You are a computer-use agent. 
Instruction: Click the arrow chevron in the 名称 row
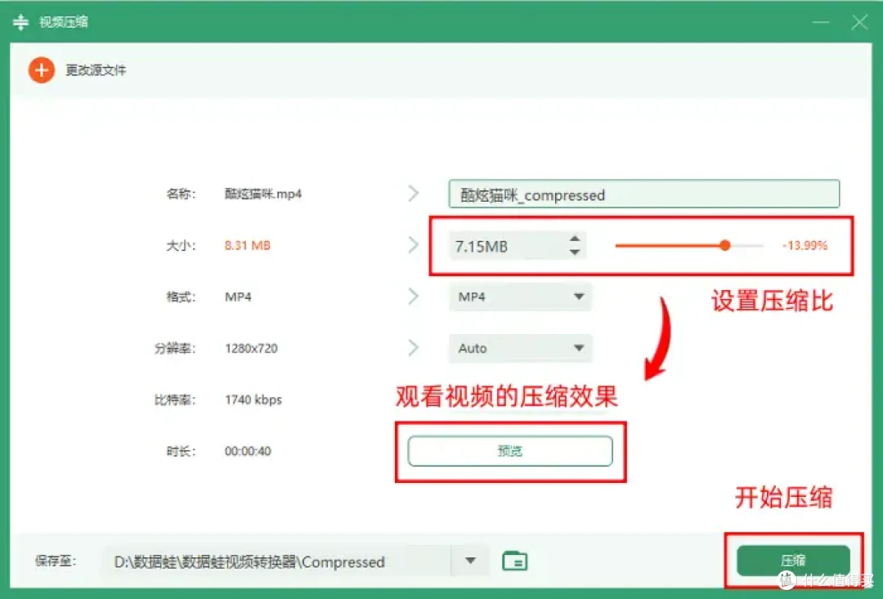tap(414, 194)
